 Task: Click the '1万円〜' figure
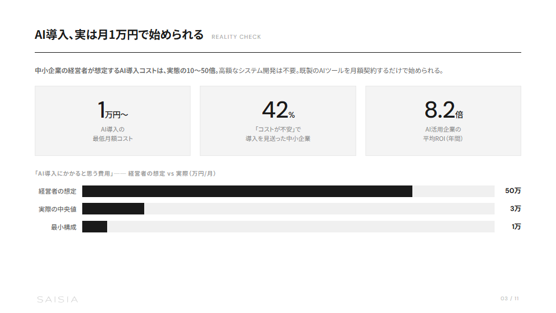(113, 110)
